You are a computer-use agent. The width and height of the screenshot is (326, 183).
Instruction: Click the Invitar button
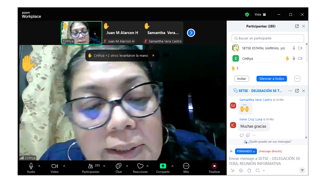pos(241,79)
